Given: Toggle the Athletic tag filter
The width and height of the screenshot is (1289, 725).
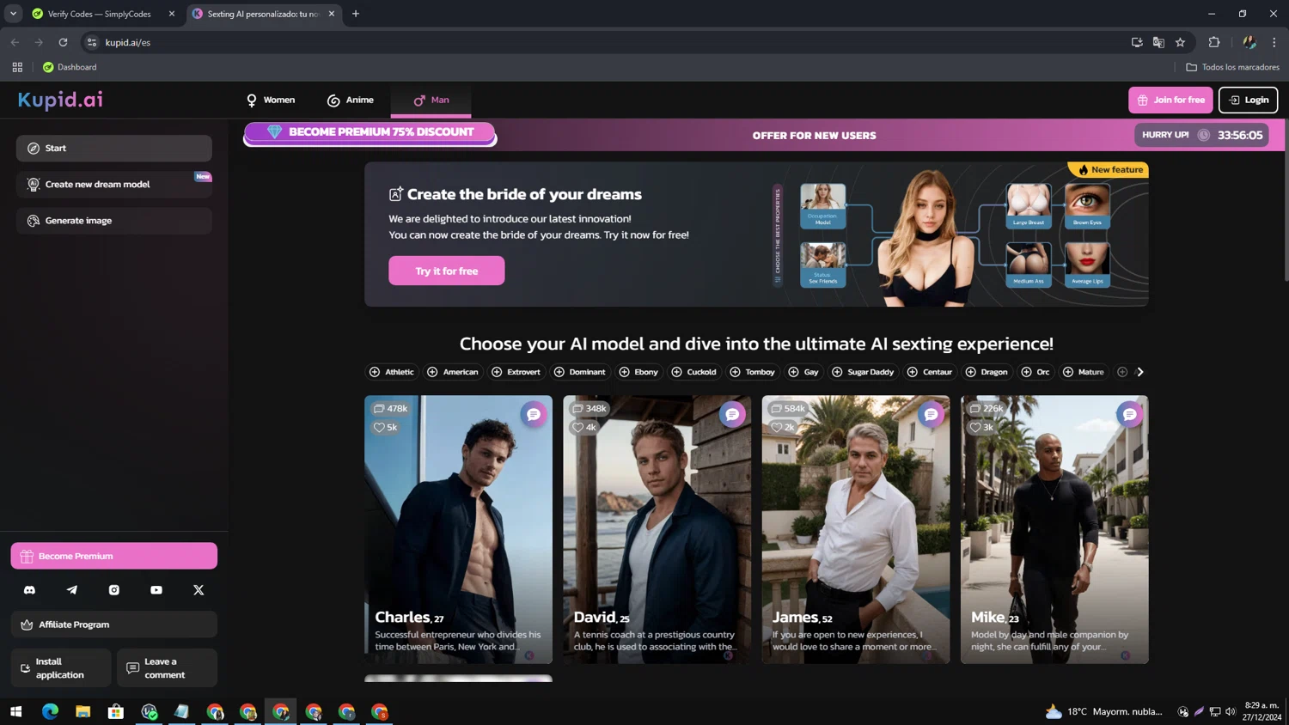Looking at the screenshot, I should 392,372.
